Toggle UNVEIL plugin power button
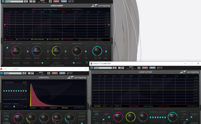Viewport: 201px width, 124px height. point(1,73)
